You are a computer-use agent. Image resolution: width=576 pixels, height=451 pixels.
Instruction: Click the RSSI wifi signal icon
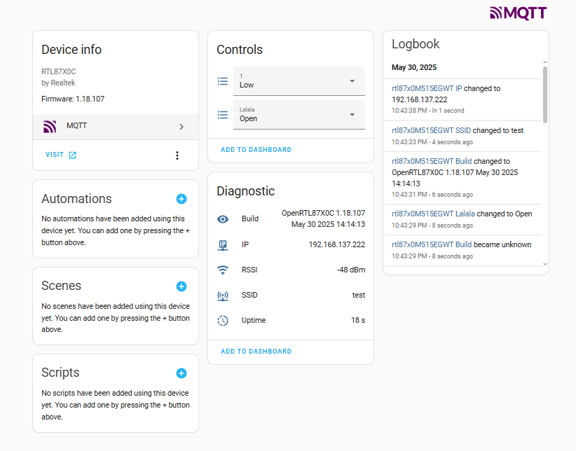(223, 270)
